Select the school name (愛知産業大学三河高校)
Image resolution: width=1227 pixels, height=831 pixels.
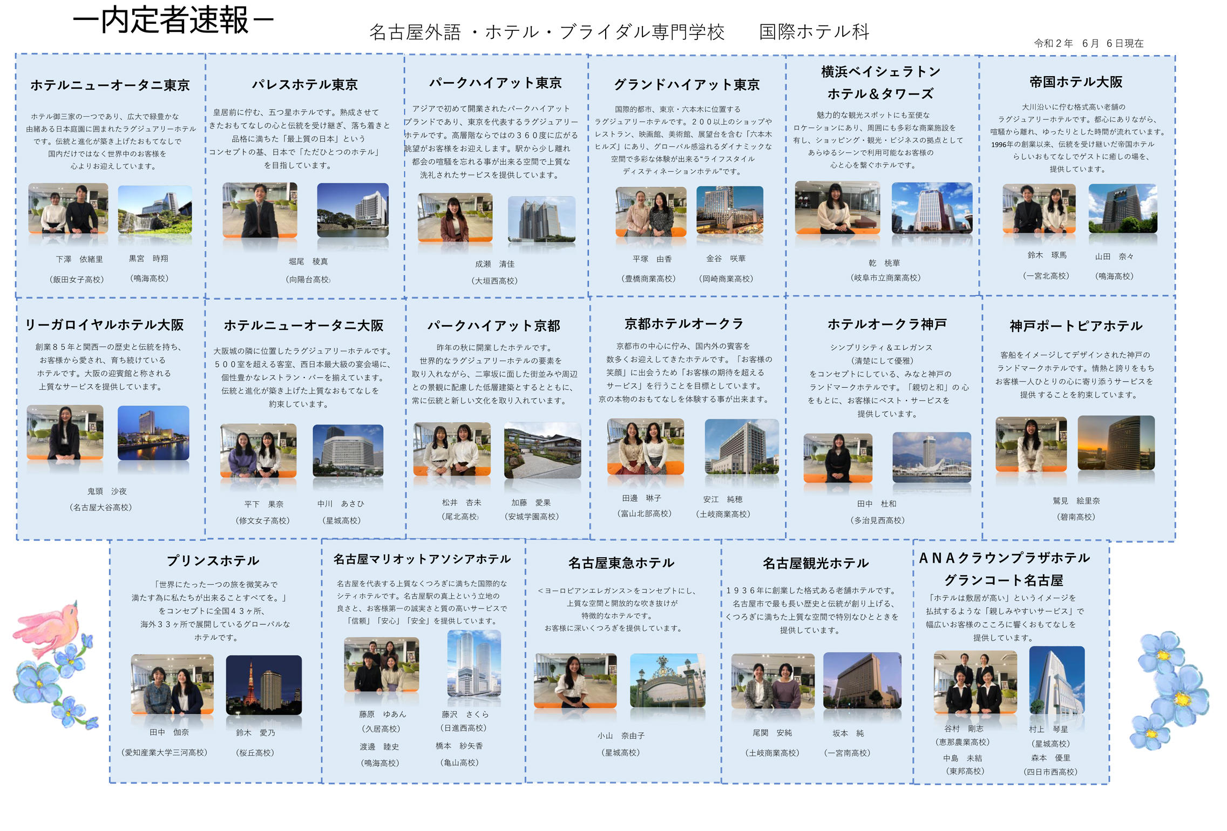[x=165, y=753]
